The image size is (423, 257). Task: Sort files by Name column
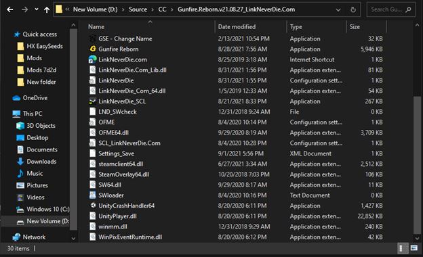tap(96, 27)
